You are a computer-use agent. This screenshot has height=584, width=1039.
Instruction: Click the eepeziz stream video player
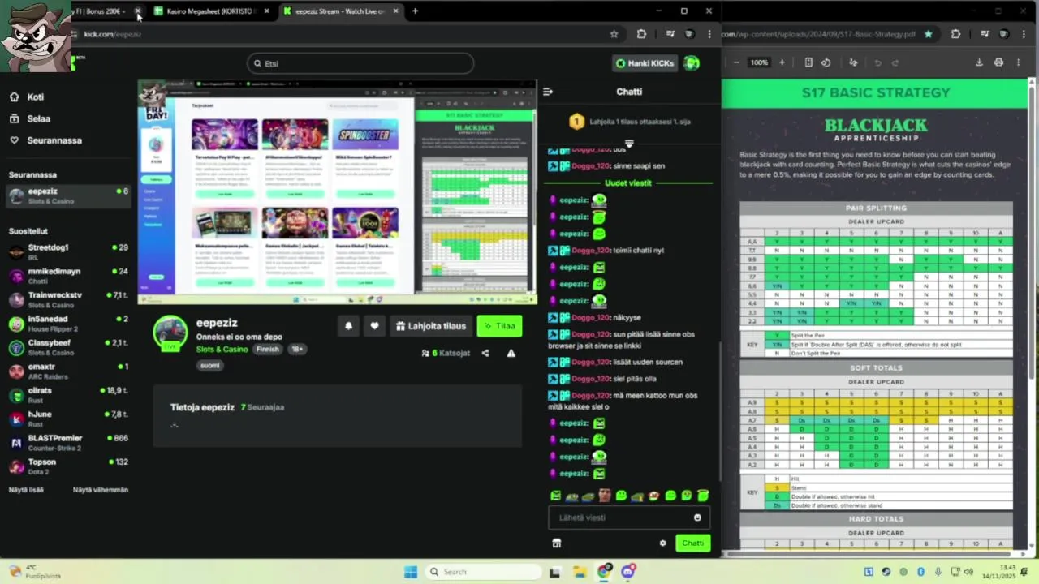(x=338, y=192)
